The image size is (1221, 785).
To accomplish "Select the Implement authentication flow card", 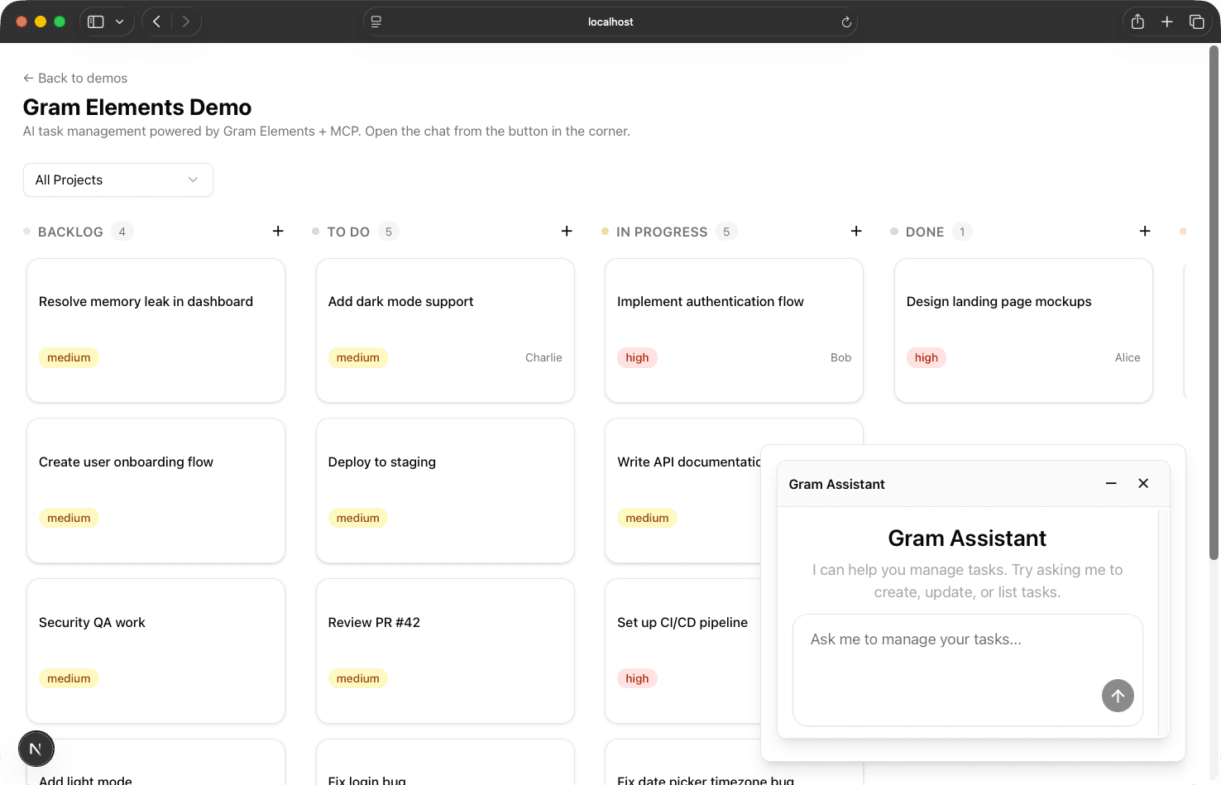I will [734, 331].
